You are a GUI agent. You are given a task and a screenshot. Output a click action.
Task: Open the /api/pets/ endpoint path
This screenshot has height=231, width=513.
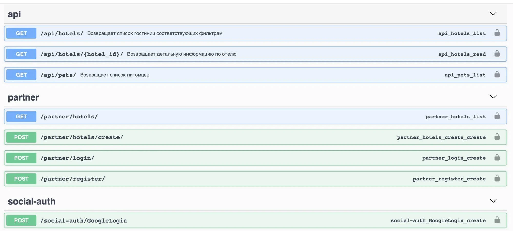58,75
